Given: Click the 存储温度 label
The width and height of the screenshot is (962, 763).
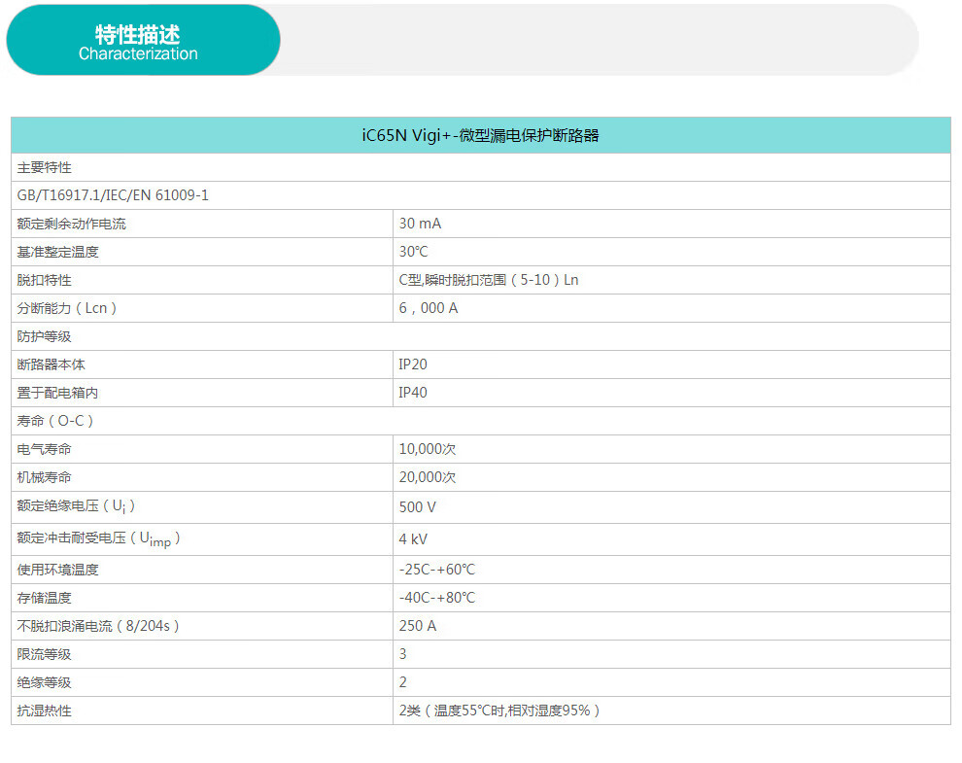Looking at the screenshot, I should pos(44,598).
